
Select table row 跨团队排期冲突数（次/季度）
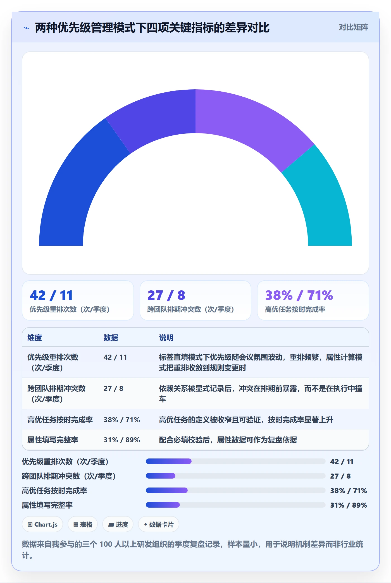[x=195, y=394]
